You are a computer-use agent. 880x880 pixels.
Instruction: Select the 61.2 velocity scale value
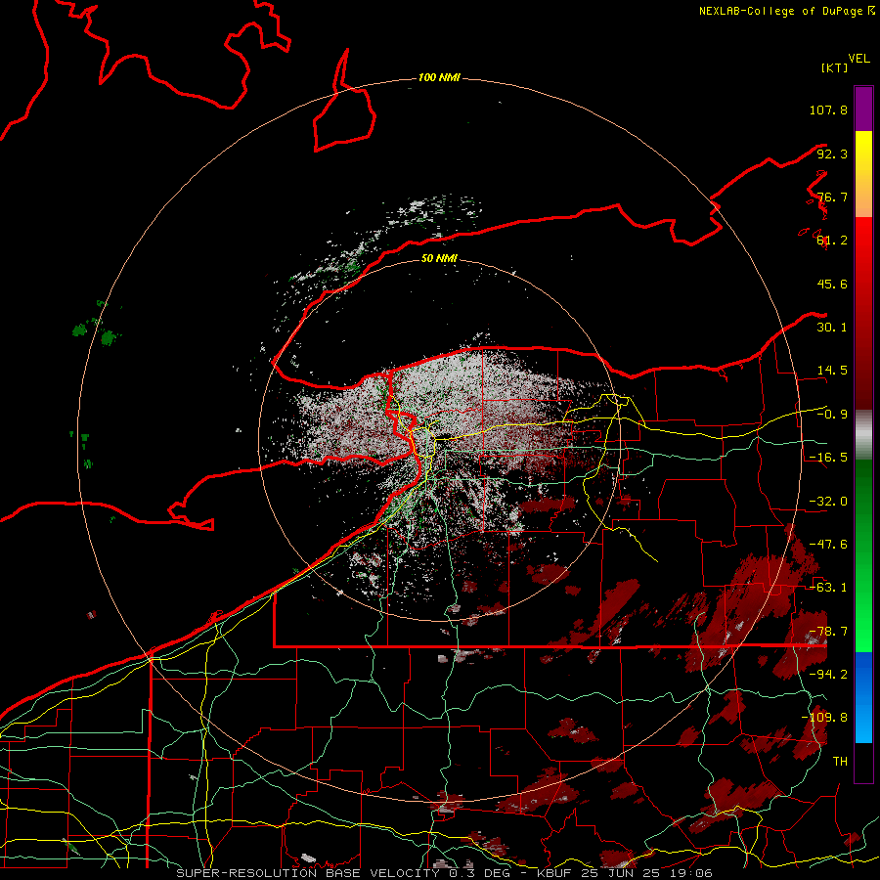[x=832, y=241]
